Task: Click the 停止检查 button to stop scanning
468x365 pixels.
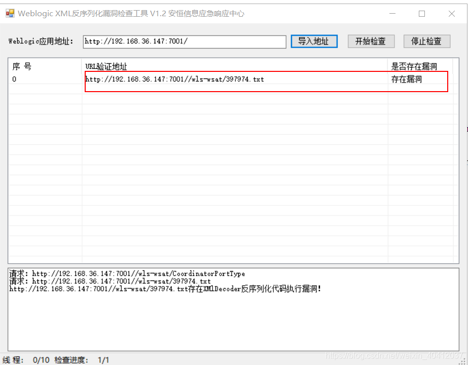Action: pos(426,42)
